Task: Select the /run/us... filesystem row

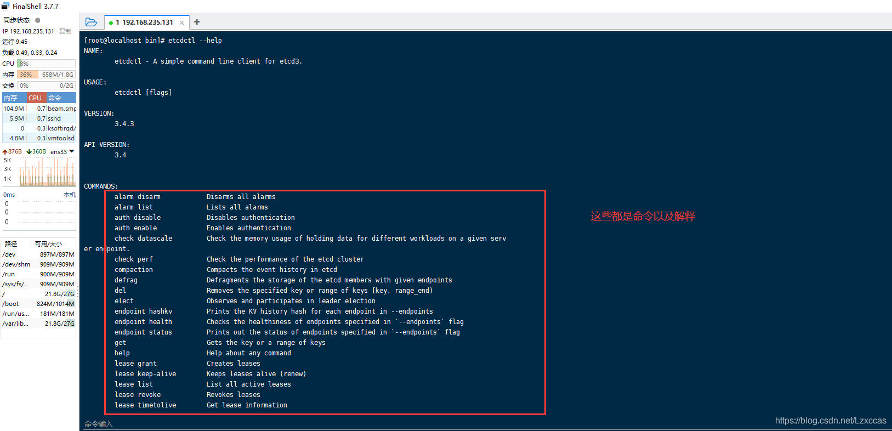Action: (38, 314)
